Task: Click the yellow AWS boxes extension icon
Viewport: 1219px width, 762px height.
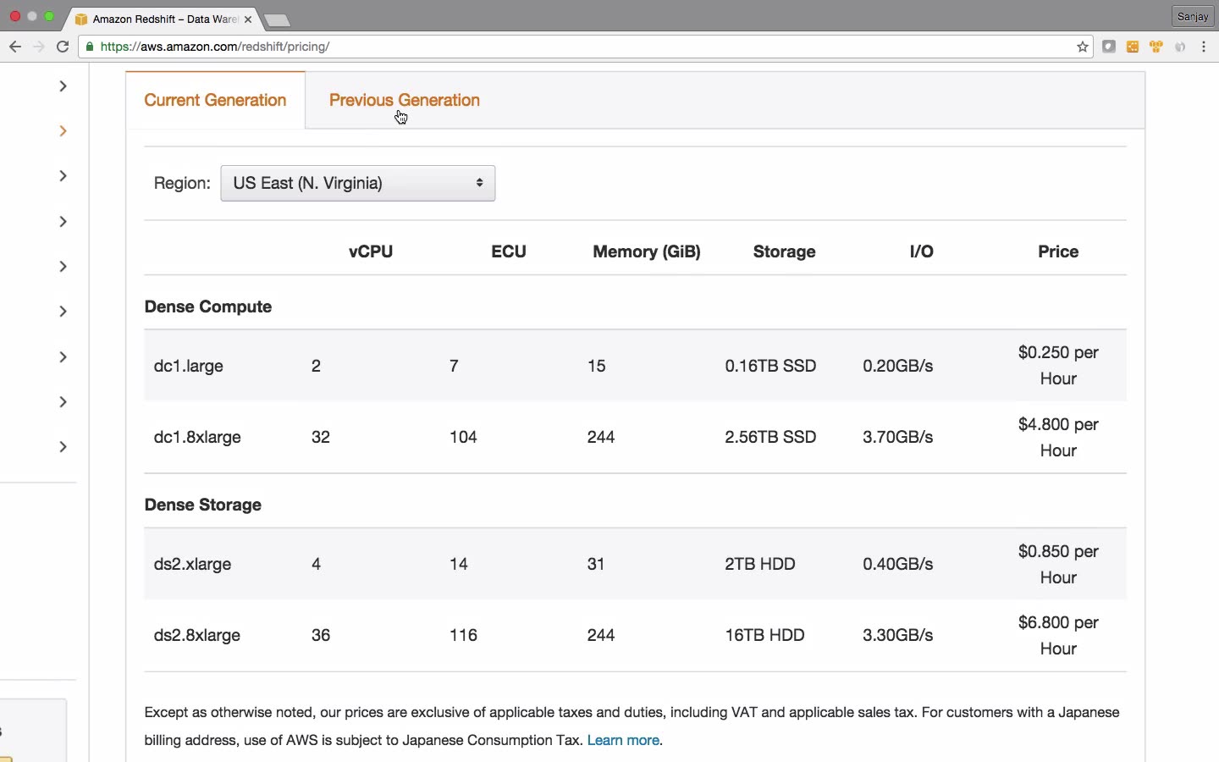Action: tap(1157, 47)
